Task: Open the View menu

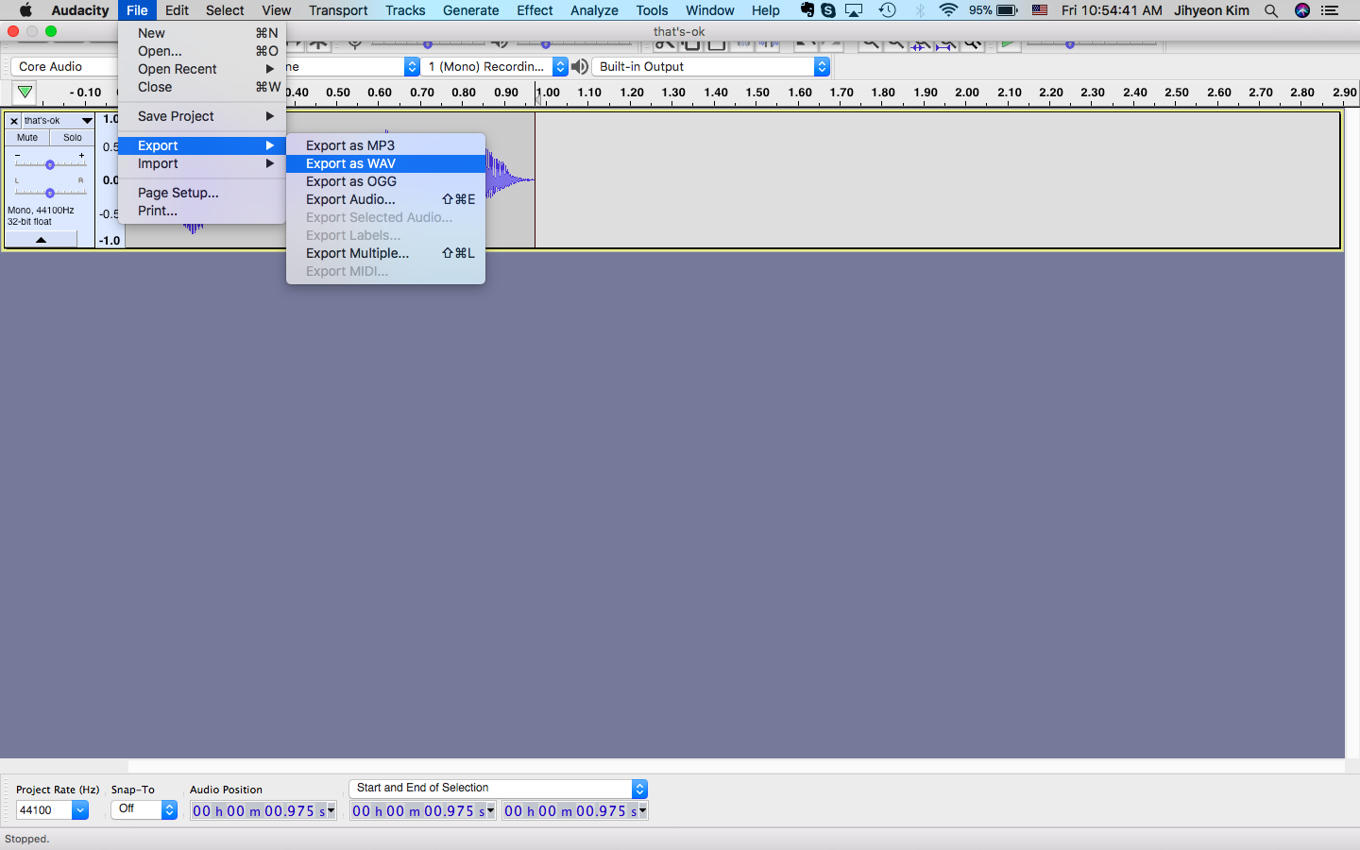Action: 276,10
